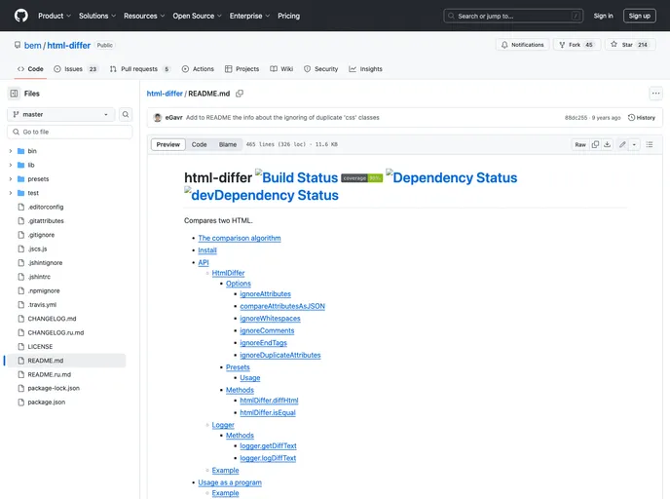The height and width of the screenshot is (499, 670).
Task: Click the pencil edit file icon
Action: tap(622, 144)
